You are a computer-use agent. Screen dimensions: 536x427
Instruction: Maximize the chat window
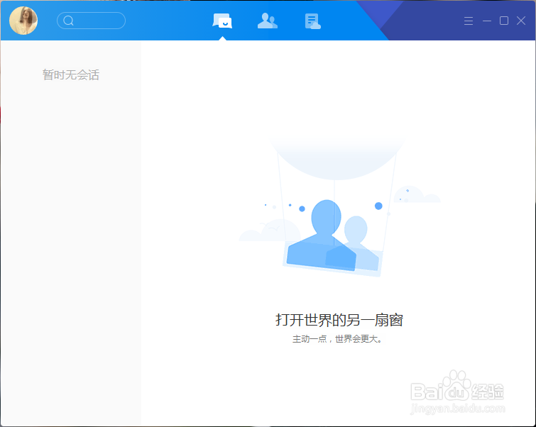point(504,21)
